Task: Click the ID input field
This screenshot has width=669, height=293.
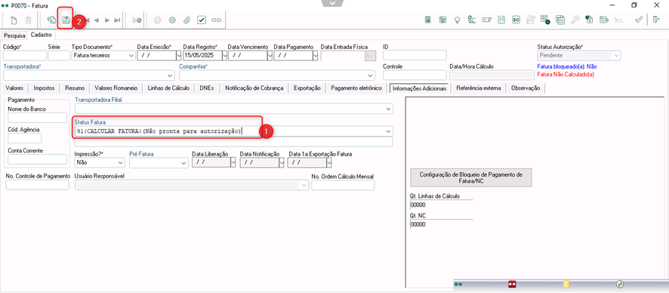Action: click(415, 55)
